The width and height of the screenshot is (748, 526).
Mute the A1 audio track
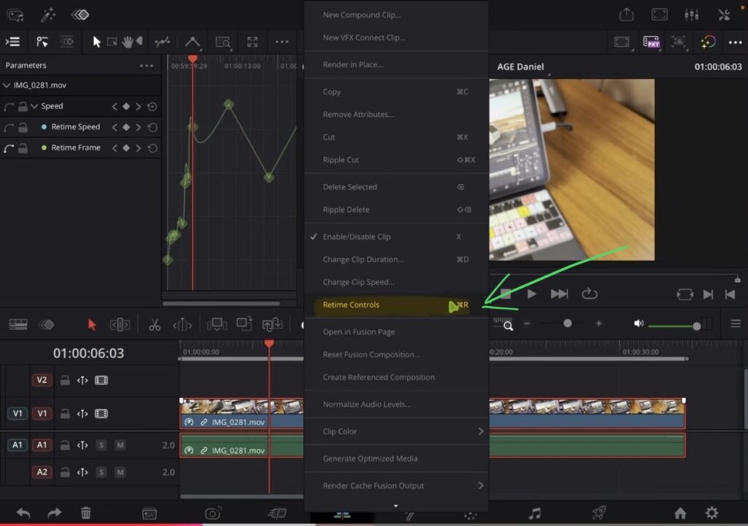click(121, 446)
